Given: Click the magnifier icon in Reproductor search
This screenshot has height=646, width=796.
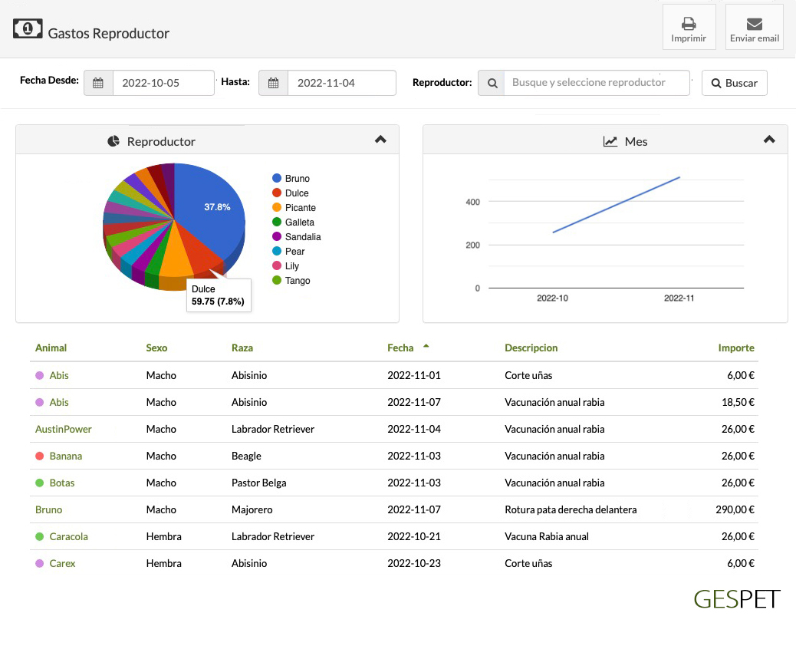Looking at the screenshot, I should click(x=492, y=83).
